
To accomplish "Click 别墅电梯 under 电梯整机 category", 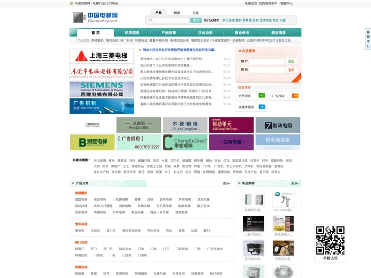I will 81,200.
